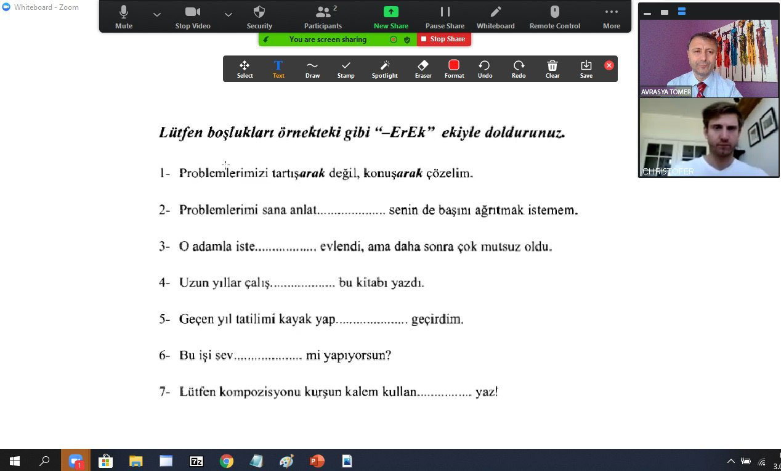The image size is (781, 471).
Task: Redo the annotation
Action: (519, 69)
